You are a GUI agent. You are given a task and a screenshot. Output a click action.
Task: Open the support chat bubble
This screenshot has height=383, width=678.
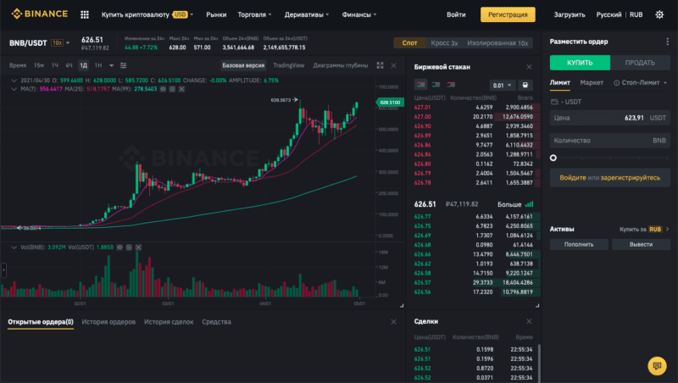(658, 366)
